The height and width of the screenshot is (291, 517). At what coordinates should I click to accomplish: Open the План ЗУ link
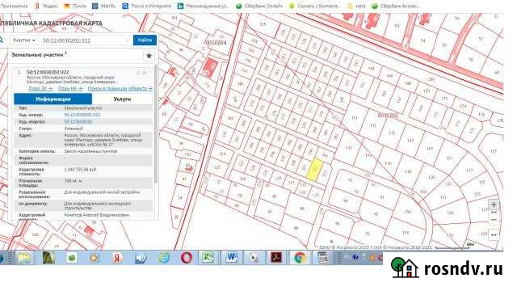[x=40, y=88]
